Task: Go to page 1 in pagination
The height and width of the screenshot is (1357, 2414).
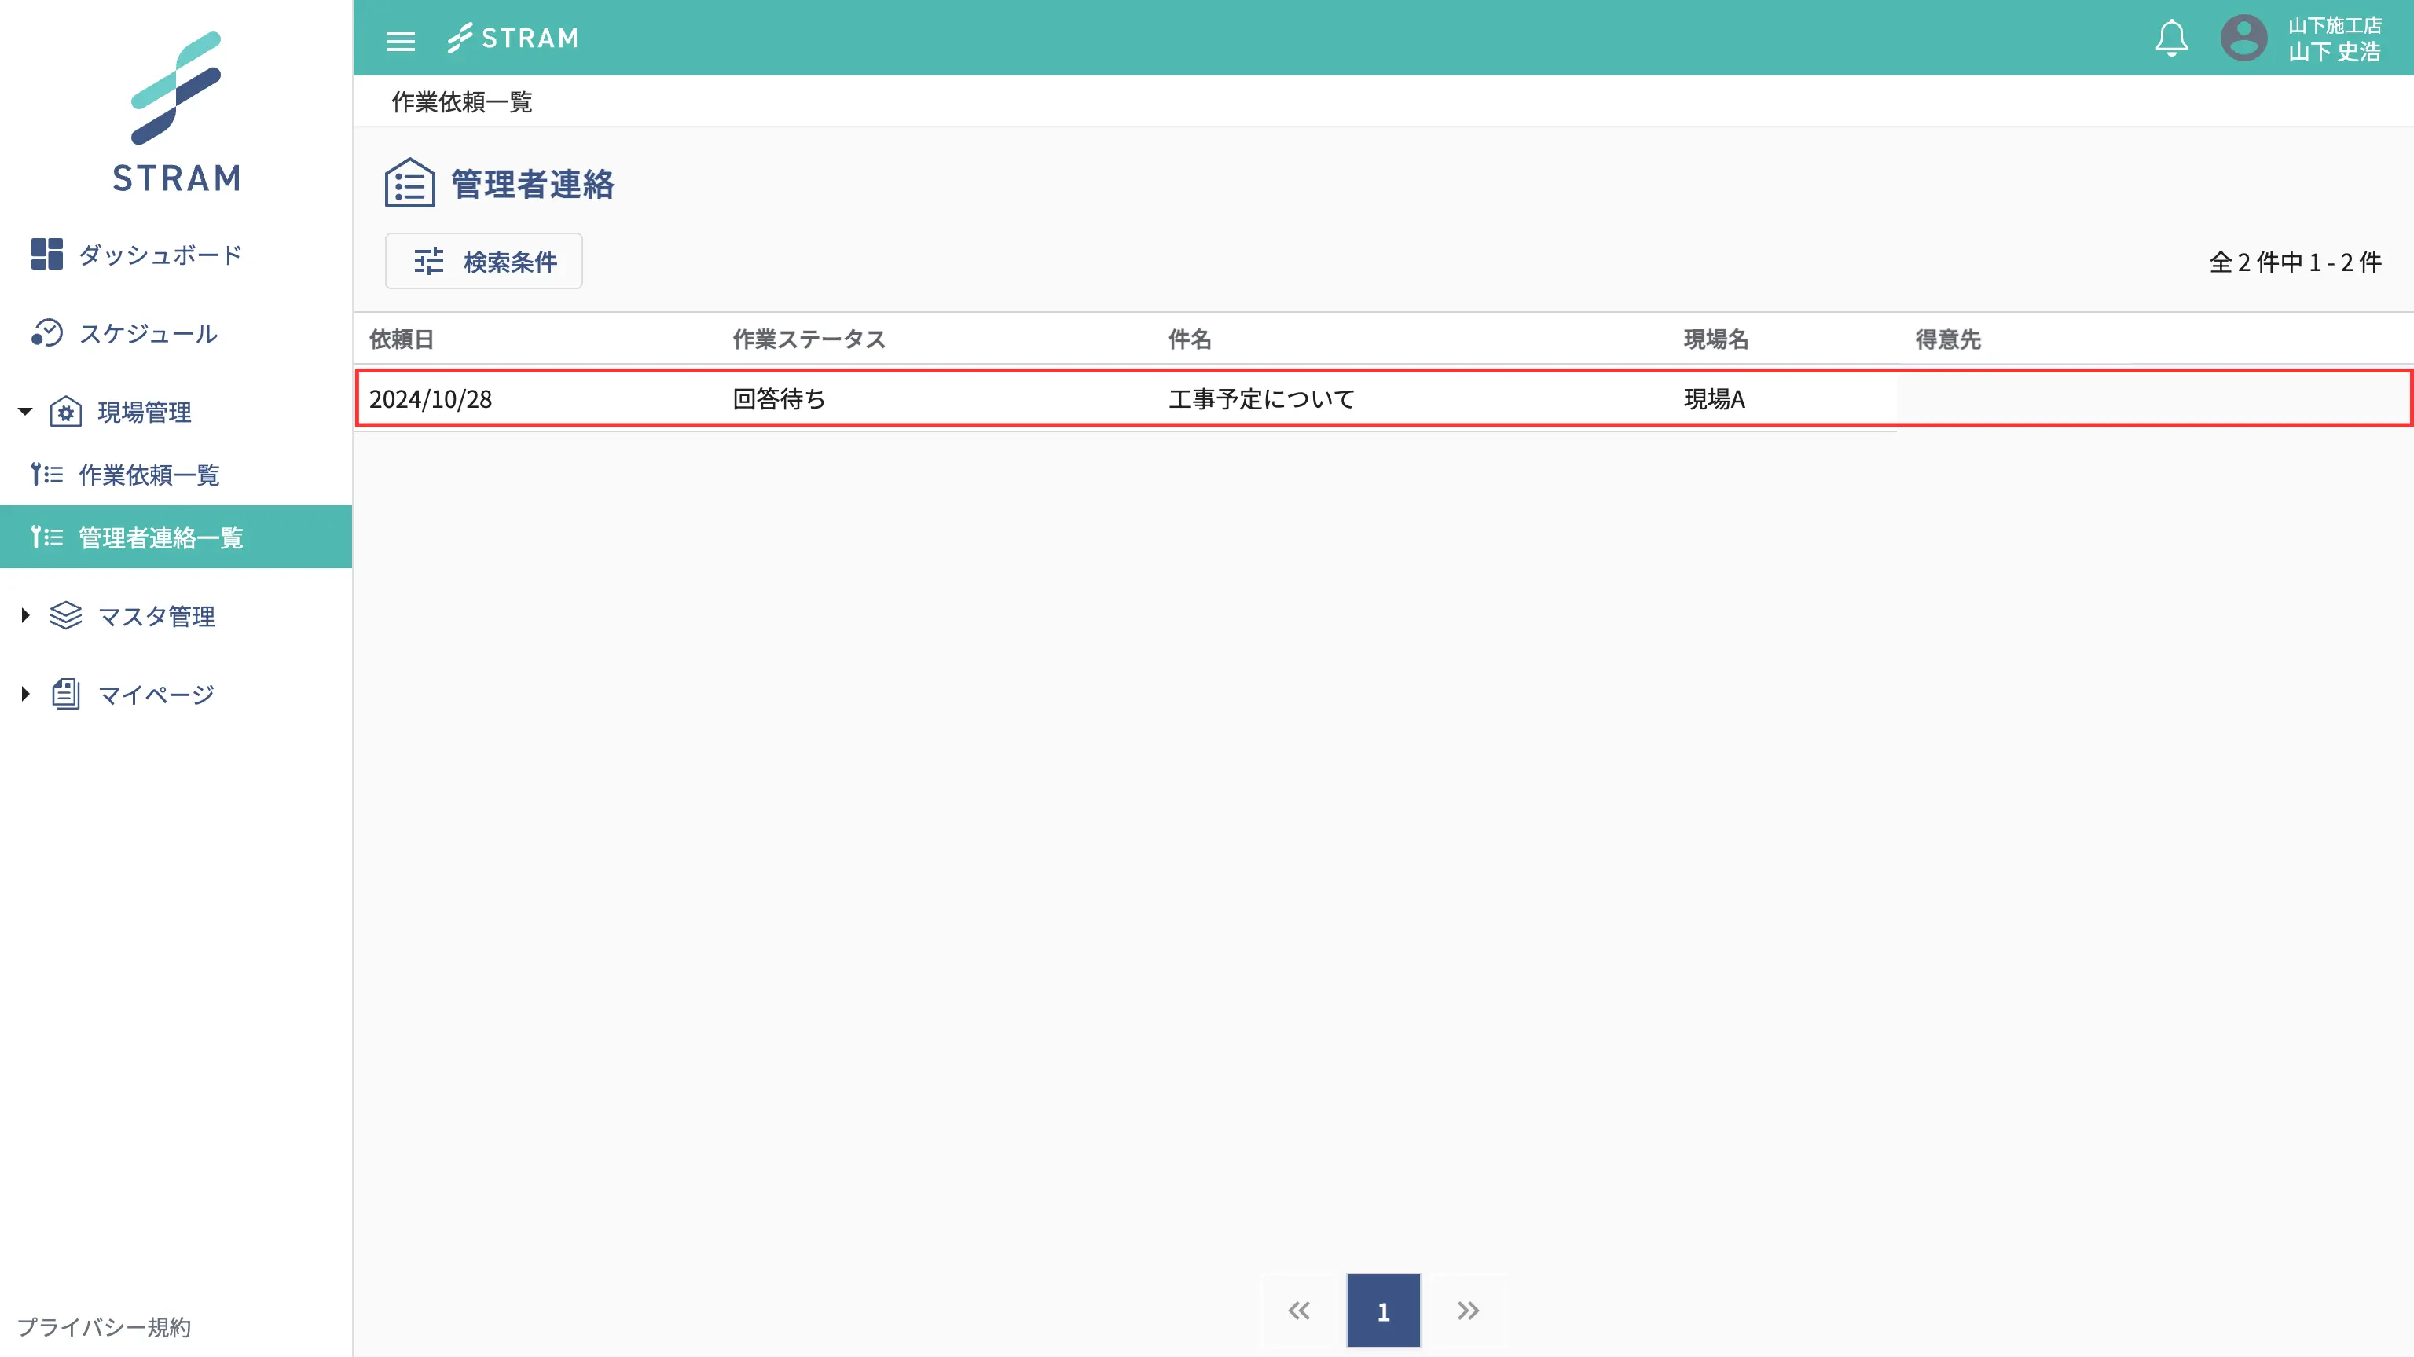Action: [x=1382, y=1311]
